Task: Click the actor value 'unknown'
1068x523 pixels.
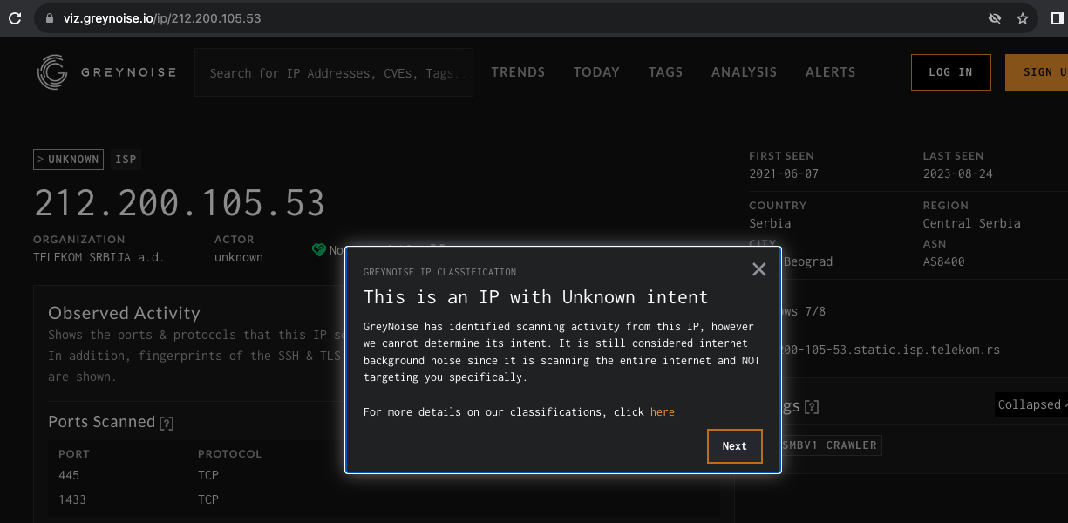Action: point(239,258)
